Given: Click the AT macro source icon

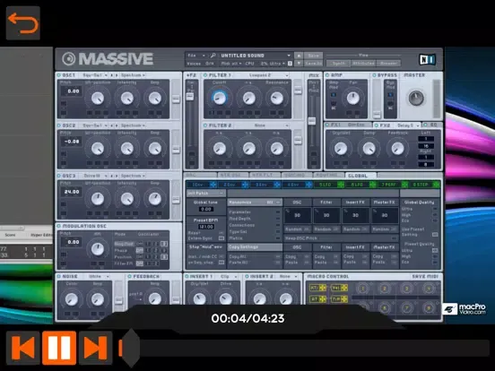Looking at the screenshot, I should [x=318, y=298].
